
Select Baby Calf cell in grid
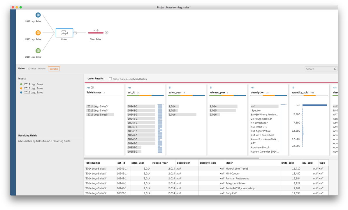point(253,193)
